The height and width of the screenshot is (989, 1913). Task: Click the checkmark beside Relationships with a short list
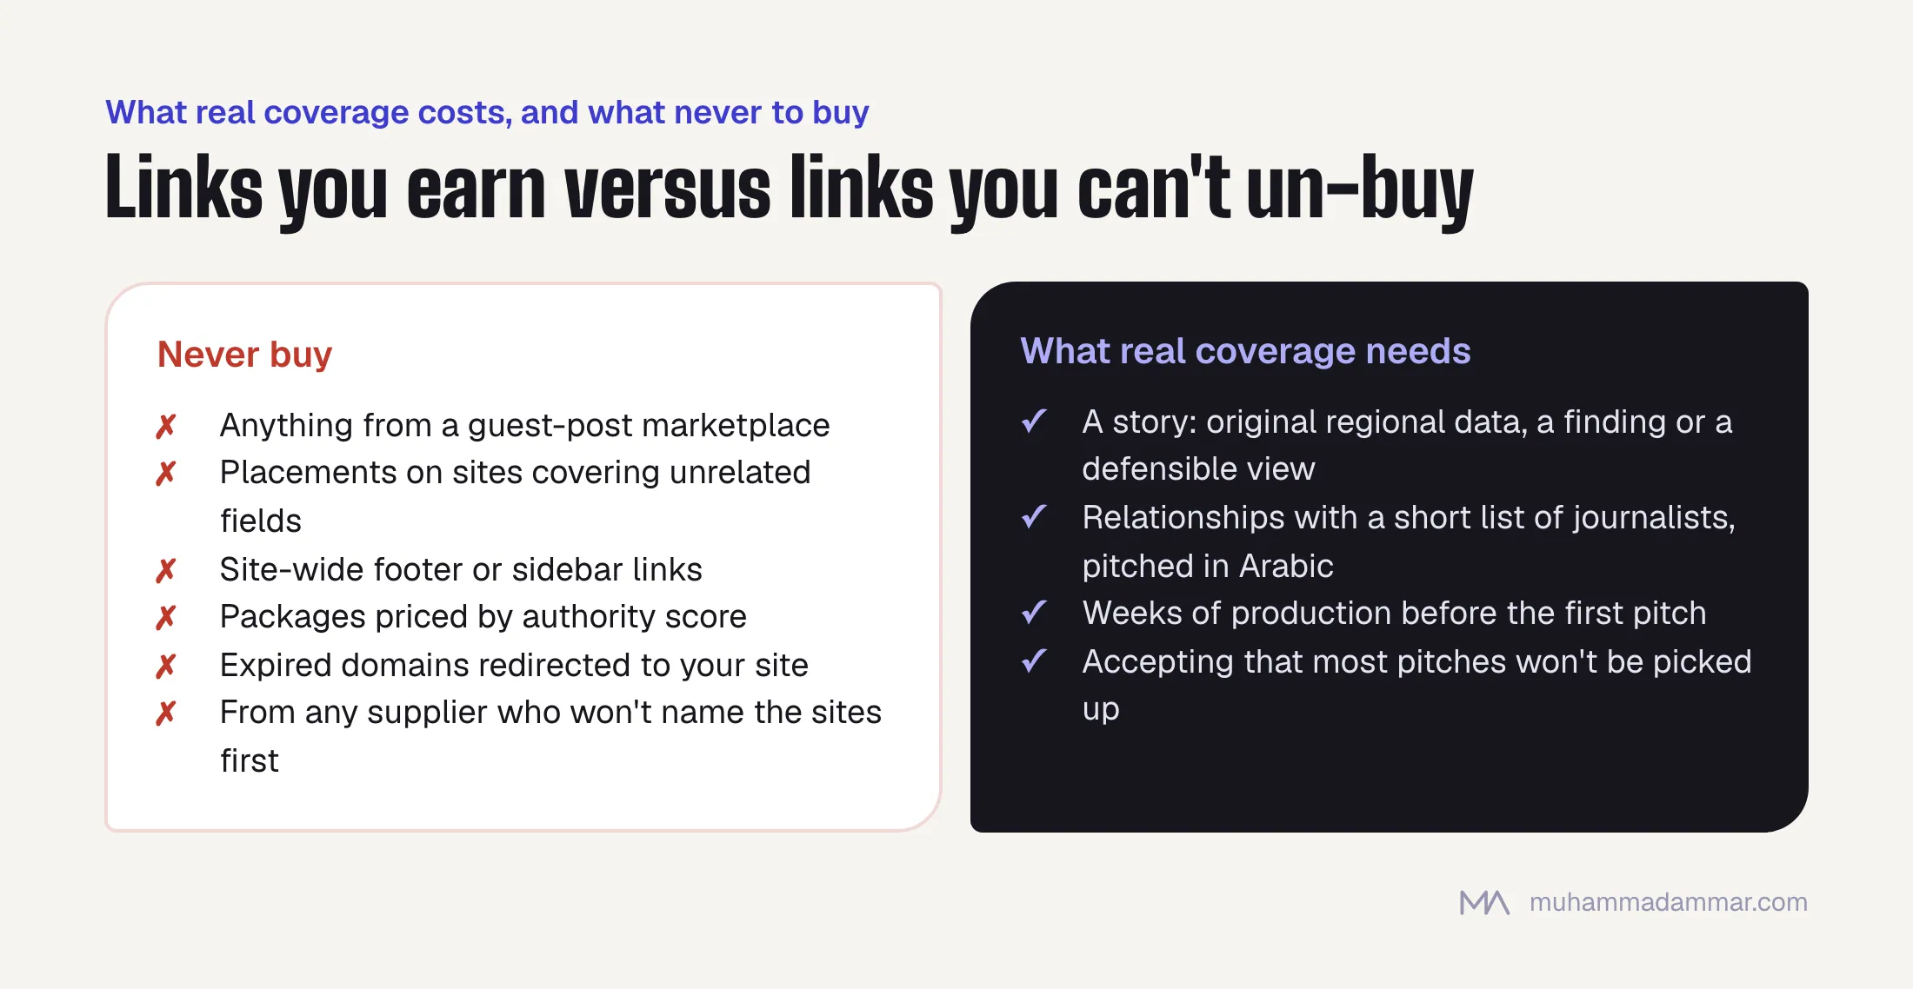[x=1034, y=517]
